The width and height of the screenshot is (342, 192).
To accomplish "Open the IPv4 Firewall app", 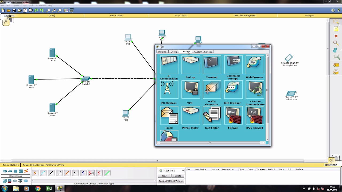I will click(233, 115).
